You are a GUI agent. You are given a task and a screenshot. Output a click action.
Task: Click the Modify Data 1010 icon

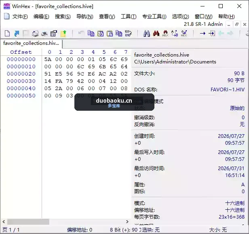(x=128, y=34)
